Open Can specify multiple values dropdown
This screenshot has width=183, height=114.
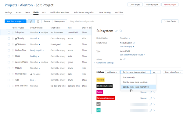tap(132, 55)
